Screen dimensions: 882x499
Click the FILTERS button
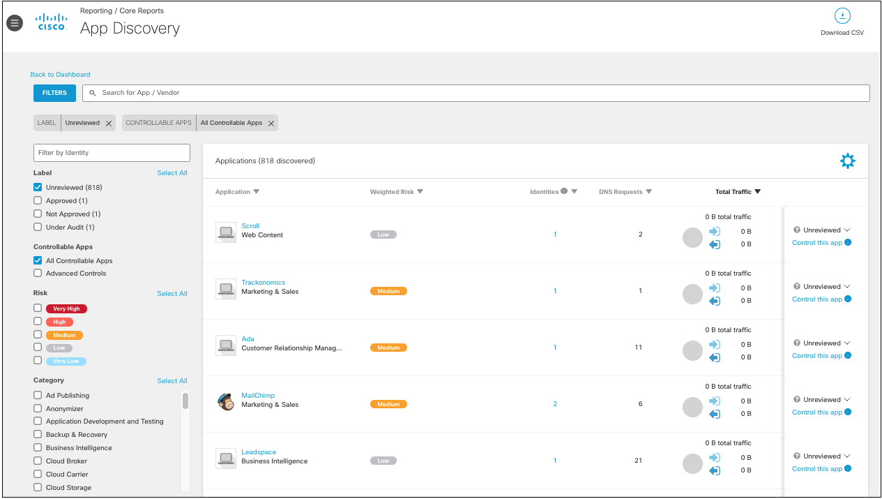tap(54, 93)
